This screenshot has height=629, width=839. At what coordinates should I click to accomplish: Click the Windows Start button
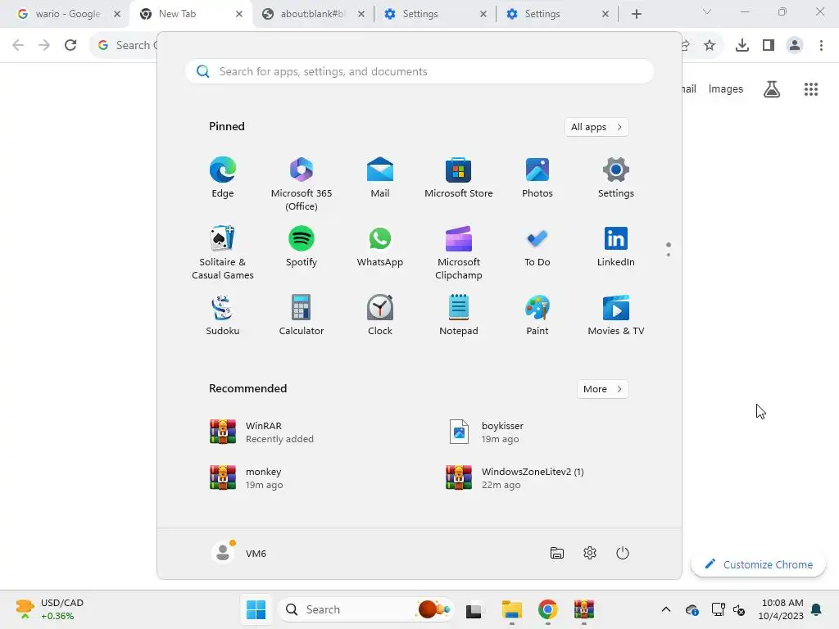(x=256, y=609)
